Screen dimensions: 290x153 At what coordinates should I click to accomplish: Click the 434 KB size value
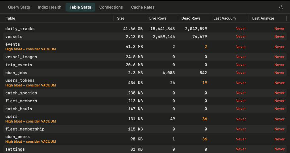pyautogui.click(x=135, y=83)
